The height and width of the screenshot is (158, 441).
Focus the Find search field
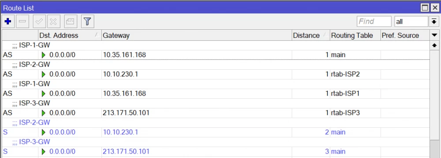click(x=374, y=22)
